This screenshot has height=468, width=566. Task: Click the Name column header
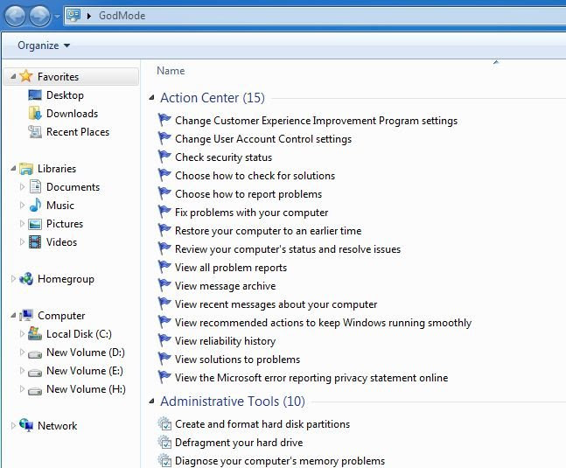pyautogui.click(x=171, y=71)
